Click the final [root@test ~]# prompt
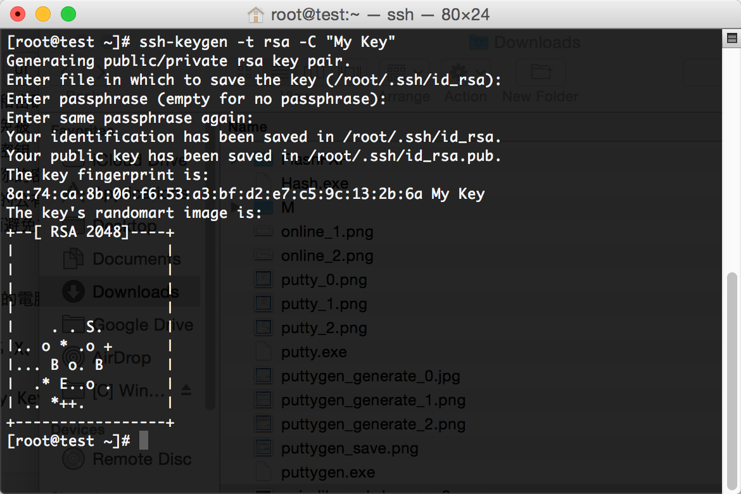 [68, 441]
